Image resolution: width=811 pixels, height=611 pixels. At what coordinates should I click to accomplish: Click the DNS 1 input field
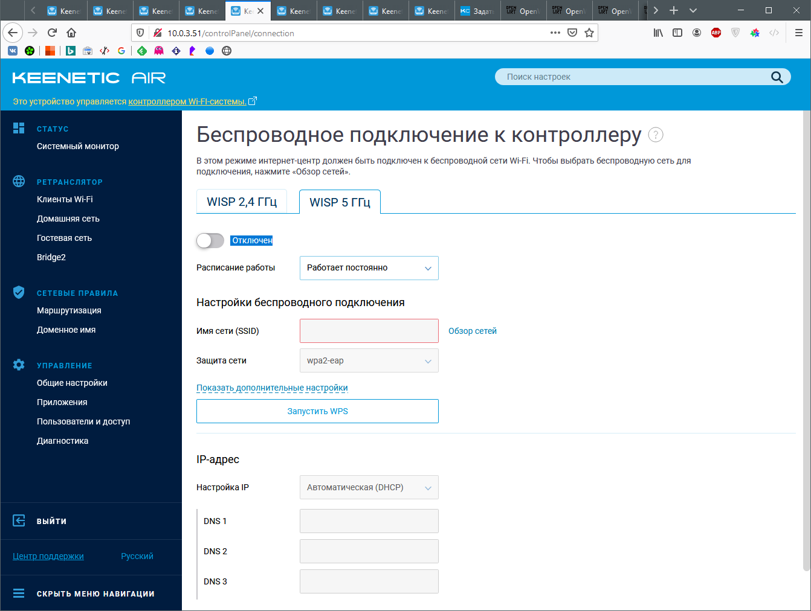click(x=369, y=521)
